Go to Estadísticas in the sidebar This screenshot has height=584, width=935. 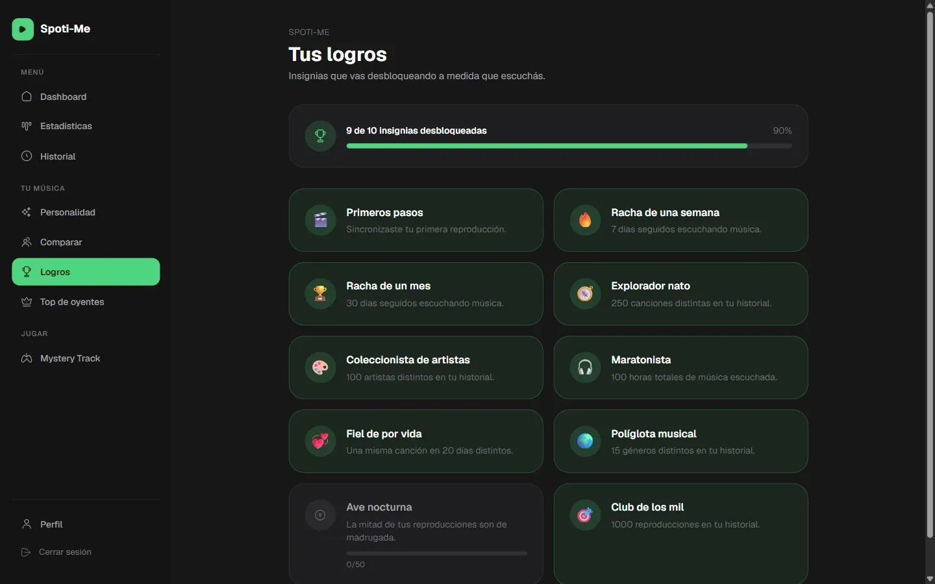pos(86,126)
